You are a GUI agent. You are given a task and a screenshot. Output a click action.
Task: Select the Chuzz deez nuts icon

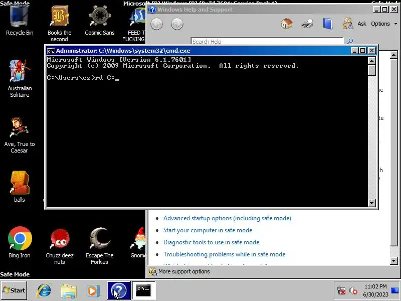(59, 246)
